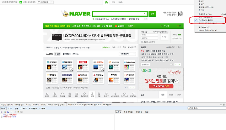
Task: Switch to the 스타일 pane tab
Action: [118, 112]
